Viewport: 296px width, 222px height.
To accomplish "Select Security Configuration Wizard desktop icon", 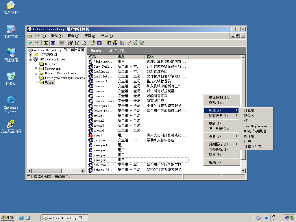I will coord(11,126).
